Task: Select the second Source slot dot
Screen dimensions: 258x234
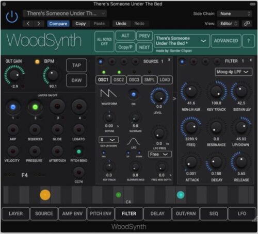Action: click(x=112, y=61)
